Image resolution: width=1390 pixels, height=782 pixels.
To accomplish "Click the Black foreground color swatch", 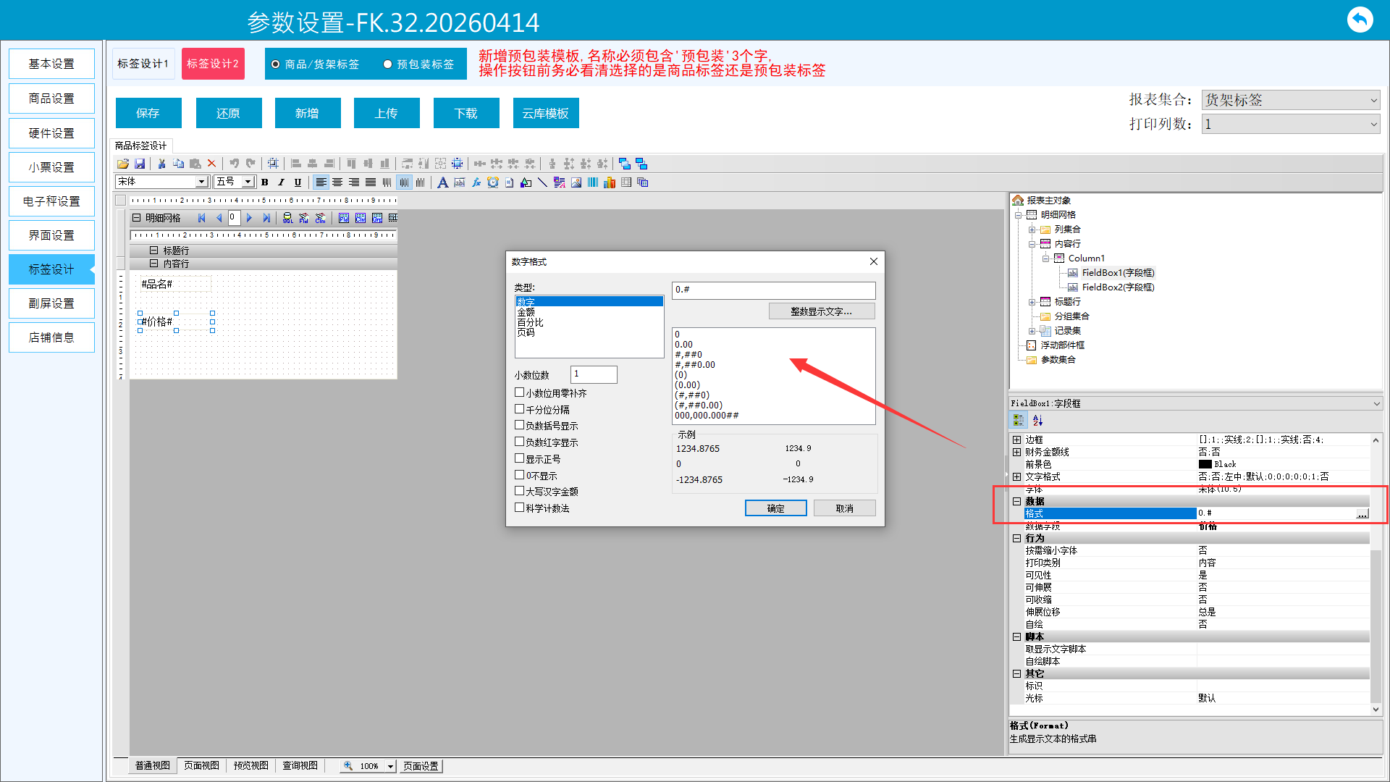I will 1205,464.
